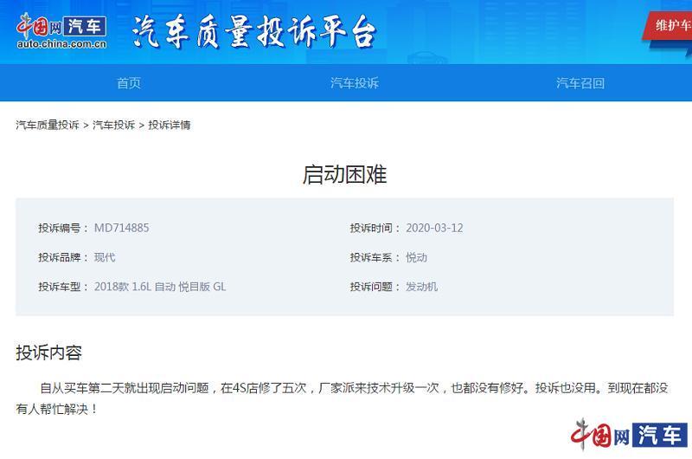The height and width of the screenshot is (459, 692).
Task: Click the brand value 现代
Action: (x=105, y=257)
